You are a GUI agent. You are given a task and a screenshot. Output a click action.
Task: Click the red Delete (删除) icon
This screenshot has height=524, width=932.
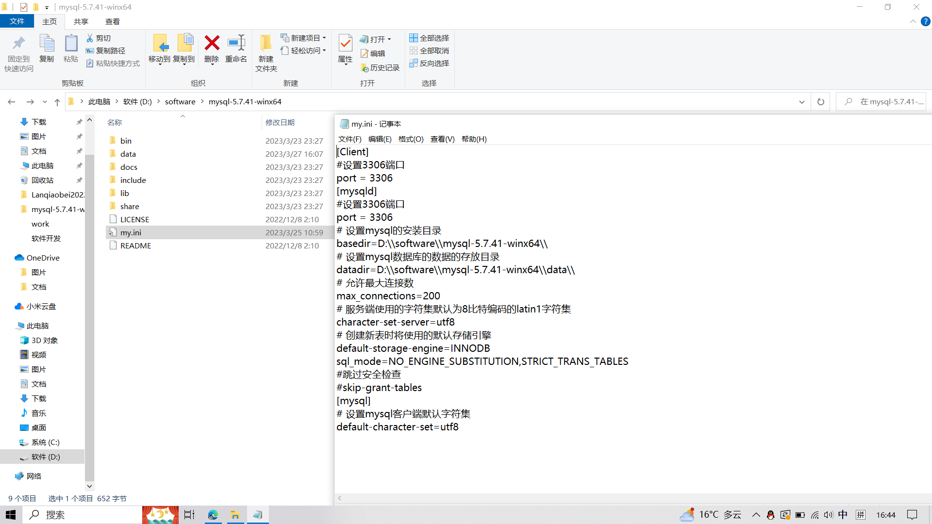(212, 43)
